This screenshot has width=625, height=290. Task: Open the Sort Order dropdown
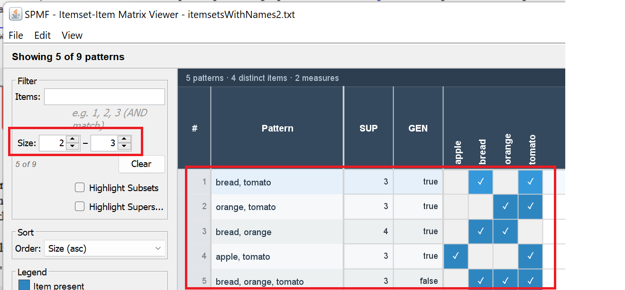pyautogui.click(x=104, y=248)
